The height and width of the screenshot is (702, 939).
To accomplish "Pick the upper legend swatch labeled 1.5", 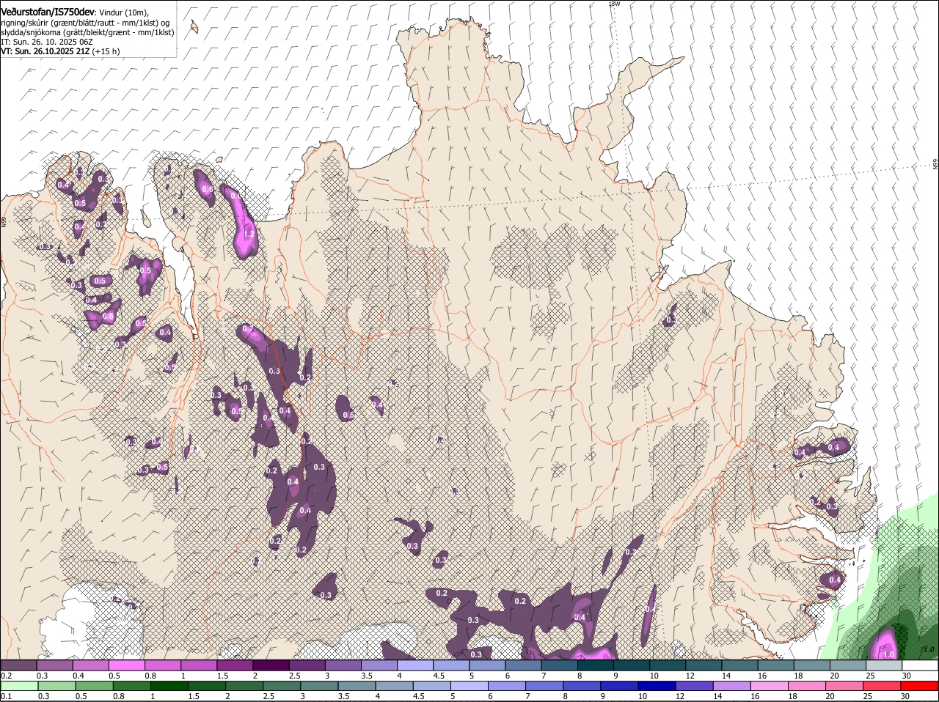I will 234,665.
